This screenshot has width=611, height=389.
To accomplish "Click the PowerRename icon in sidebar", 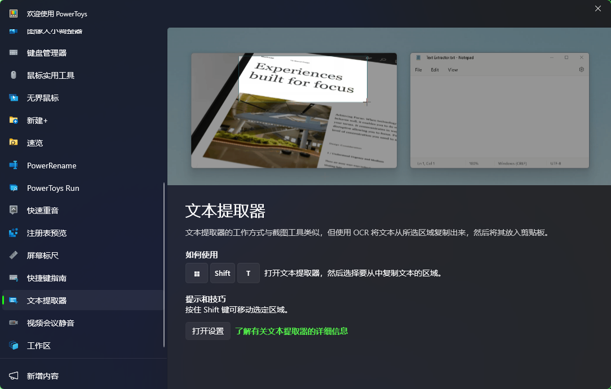I will point(14,166).
